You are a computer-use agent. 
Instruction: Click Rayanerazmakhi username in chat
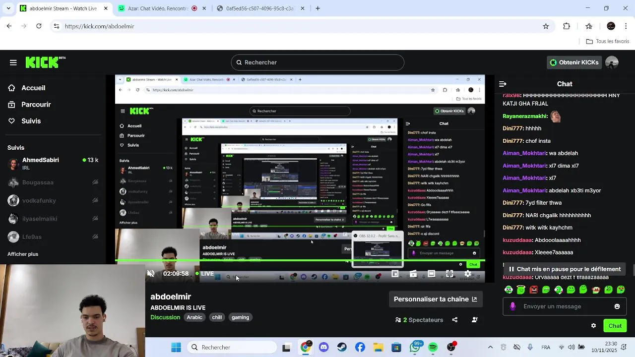[x=525, y=116]
